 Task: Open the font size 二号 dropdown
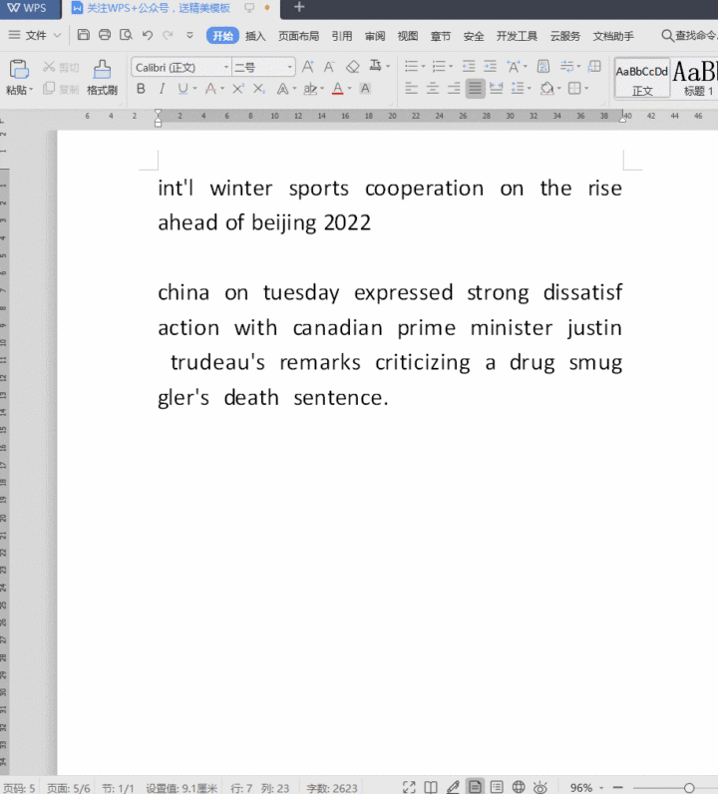(x=289, y=67)
